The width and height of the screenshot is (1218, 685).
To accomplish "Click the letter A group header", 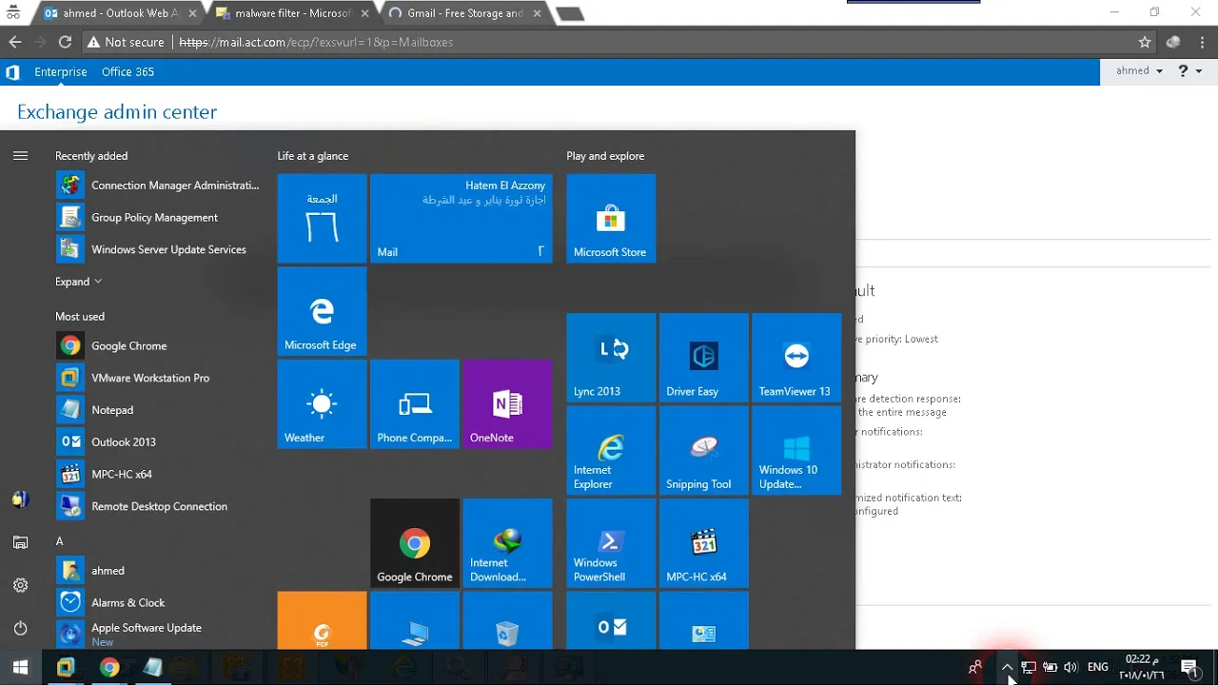I will pos(59,540).
